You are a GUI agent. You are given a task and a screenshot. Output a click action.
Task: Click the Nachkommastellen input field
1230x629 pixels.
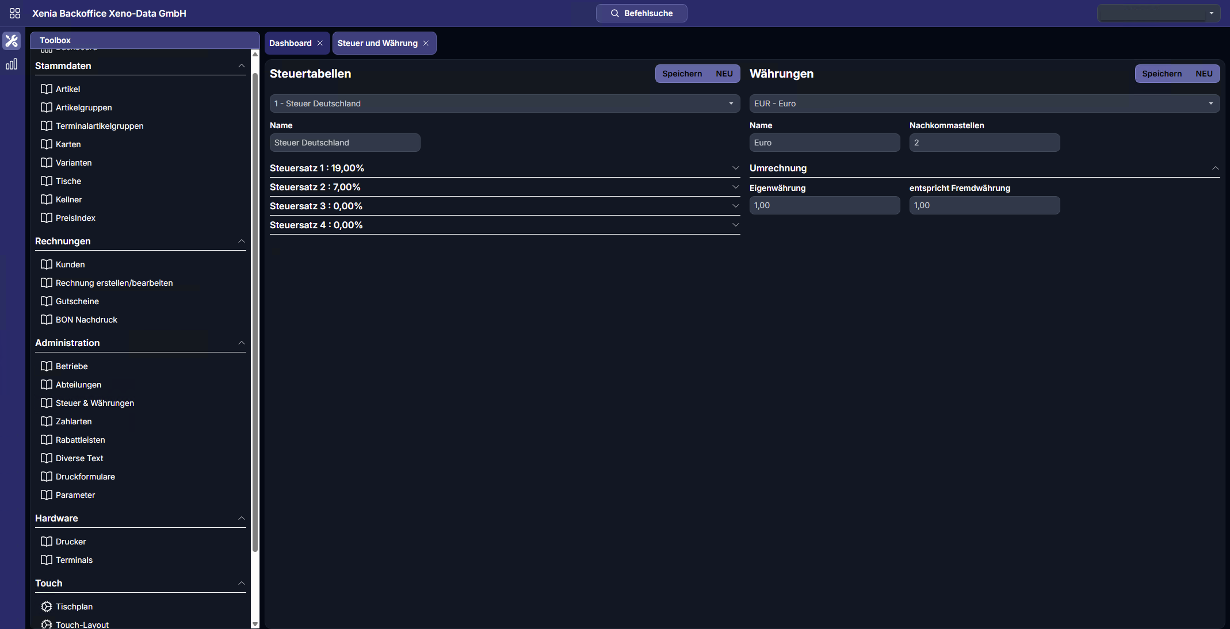pos(984,143)
